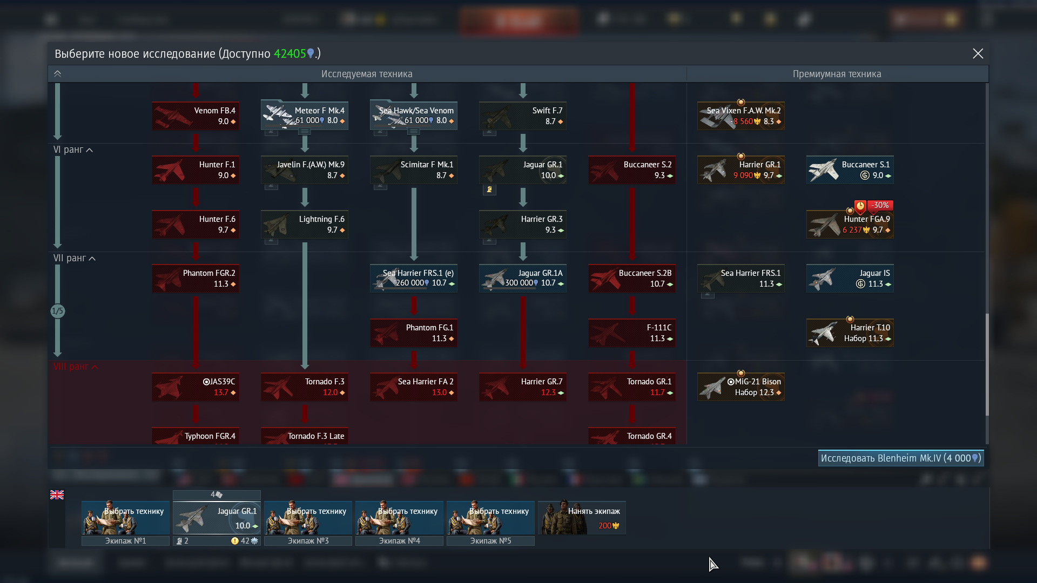Click the British flag country icon
Image resolution: width=1037 pixels, height=583 pixels.
click(x=57, y=494)
